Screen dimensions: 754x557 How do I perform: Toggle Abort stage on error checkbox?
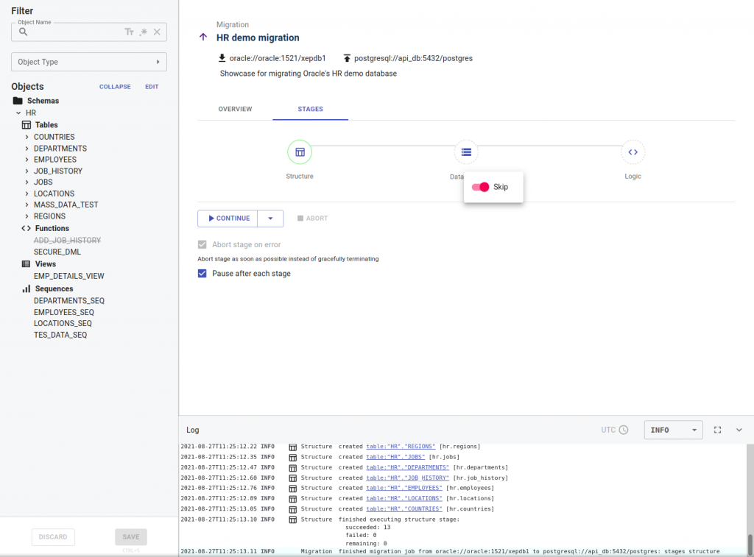click(x=202, y=244)
